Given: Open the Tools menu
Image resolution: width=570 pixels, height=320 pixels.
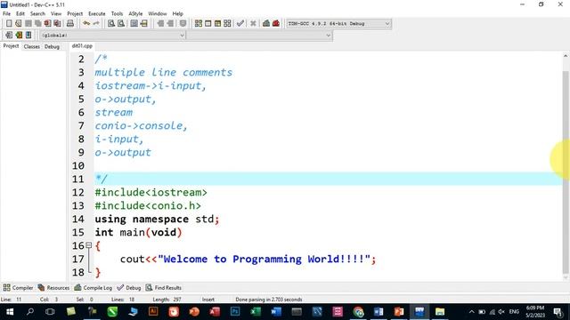Looking at the screenshot, I should [117, 13].
